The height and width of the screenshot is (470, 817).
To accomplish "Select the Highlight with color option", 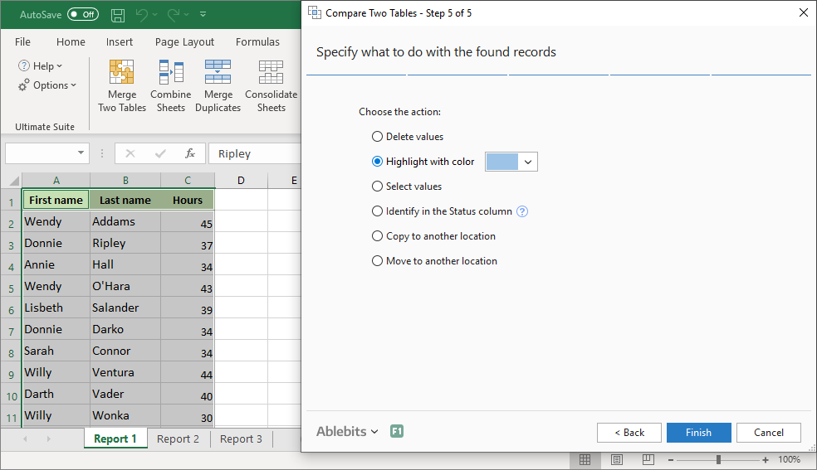I will [x=423, y=162].
